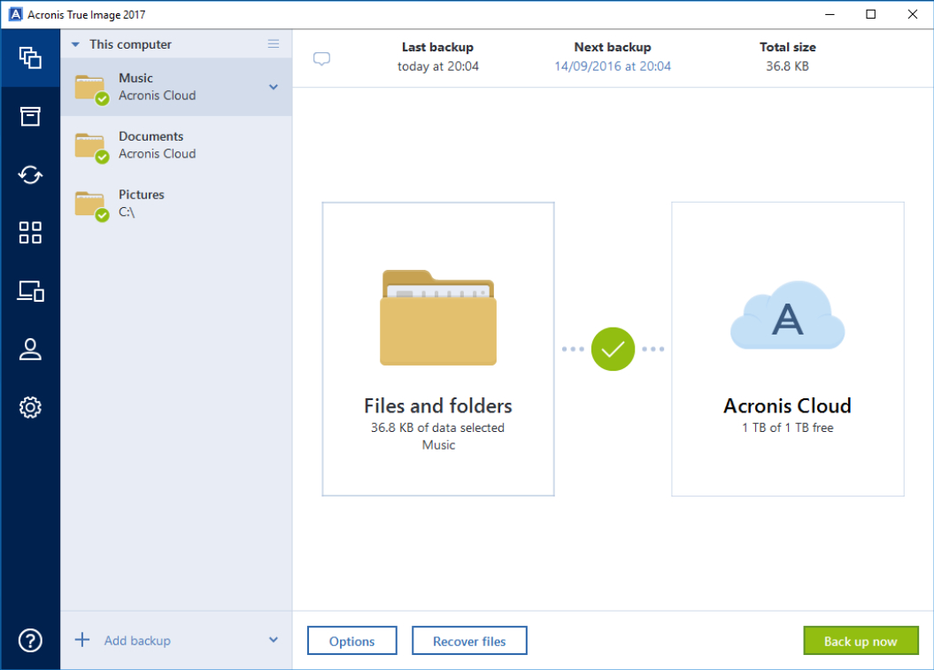This screenshot has width=934, height=670.
Task: Open the Settings gear in sidebar
Action: tap(30, 407)
